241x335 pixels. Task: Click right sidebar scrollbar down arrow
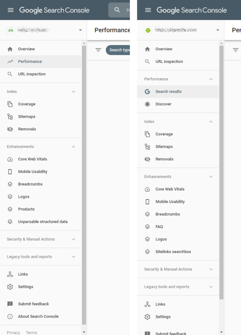(221, 332)
